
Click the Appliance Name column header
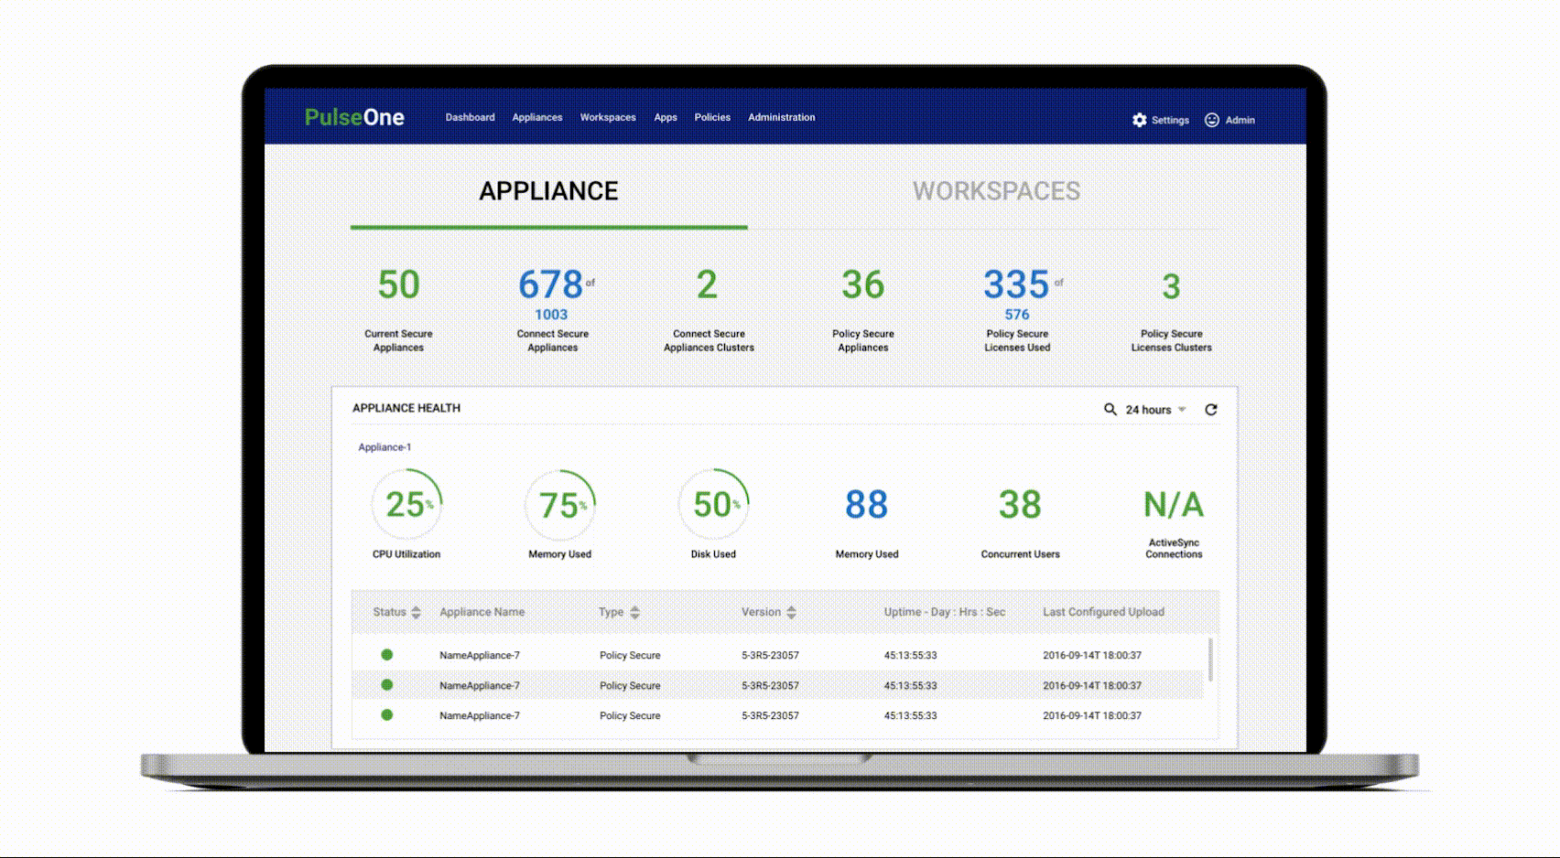(x=482, y=612)
